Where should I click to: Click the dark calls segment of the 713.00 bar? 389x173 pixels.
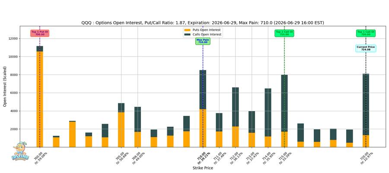252,122
